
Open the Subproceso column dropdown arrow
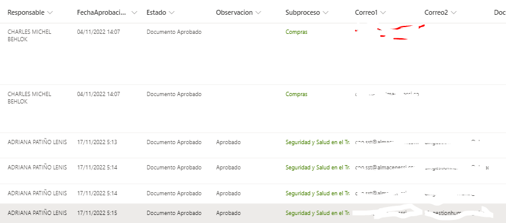[325, 12]
